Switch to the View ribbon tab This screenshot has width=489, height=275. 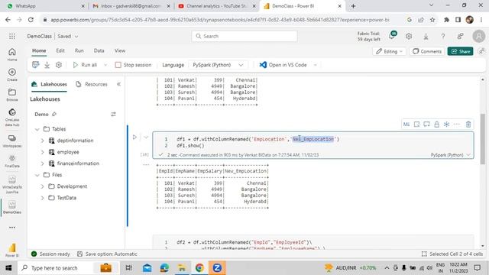pyautogui.click(x=120, y=50)
